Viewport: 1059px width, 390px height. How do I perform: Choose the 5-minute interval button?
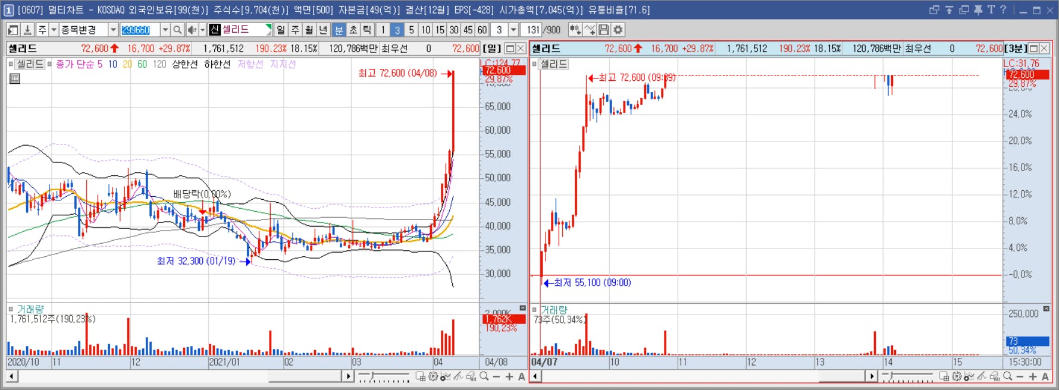tap(411, 30)
